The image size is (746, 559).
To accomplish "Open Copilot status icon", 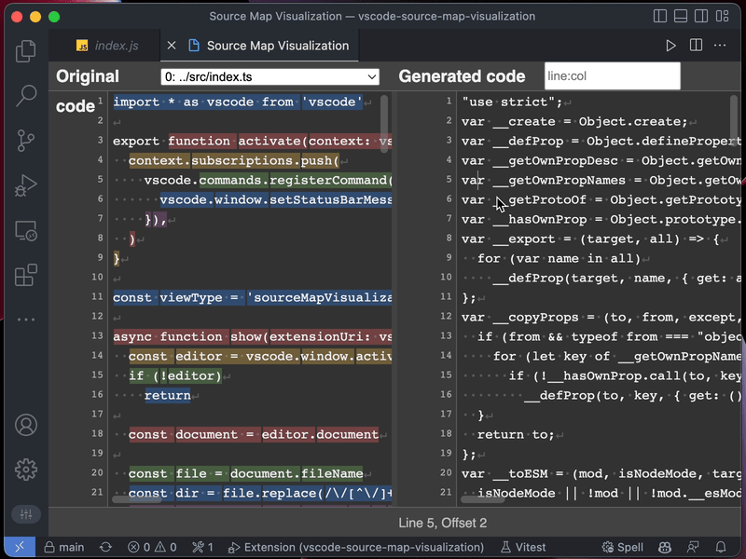I will click(665, 547).
